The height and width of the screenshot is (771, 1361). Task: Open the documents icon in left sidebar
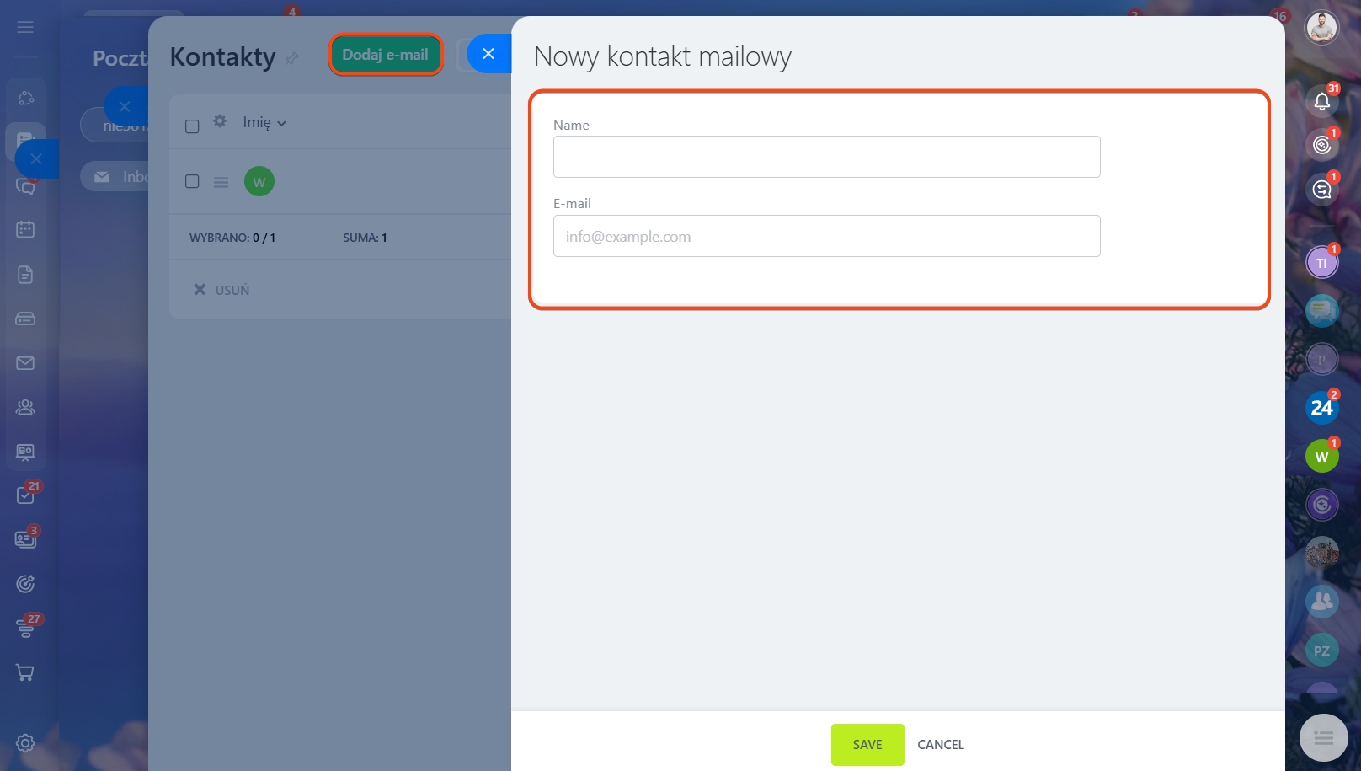coord(25,274)
